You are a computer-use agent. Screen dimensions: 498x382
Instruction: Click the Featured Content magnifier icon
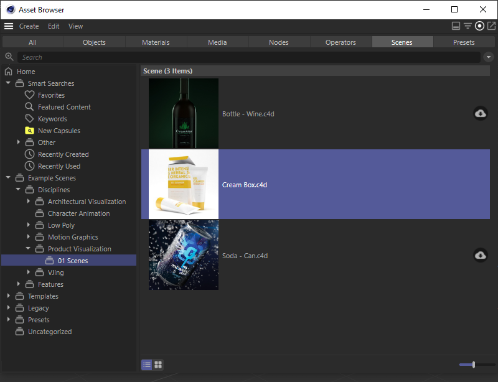29,106
